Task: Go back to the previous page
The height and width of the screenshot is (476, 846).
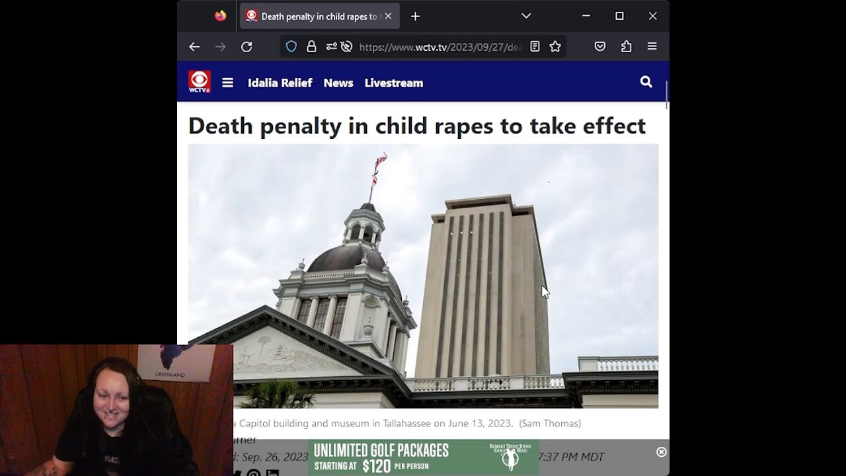Action: 194,46
